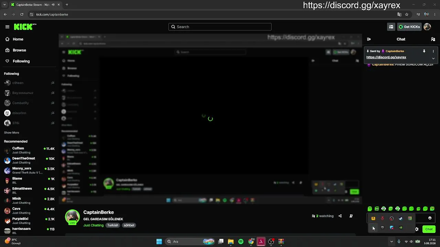Click the translate page icon in address bar
The height and width of the screenshot is (247, 440).
(399, 14)
